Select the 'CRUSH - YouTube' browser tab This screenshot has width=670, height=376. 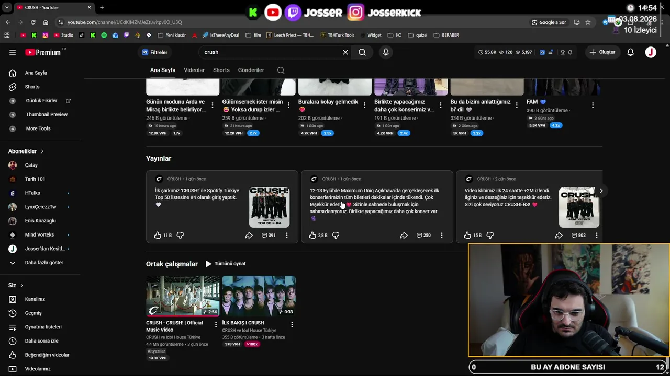53,7
